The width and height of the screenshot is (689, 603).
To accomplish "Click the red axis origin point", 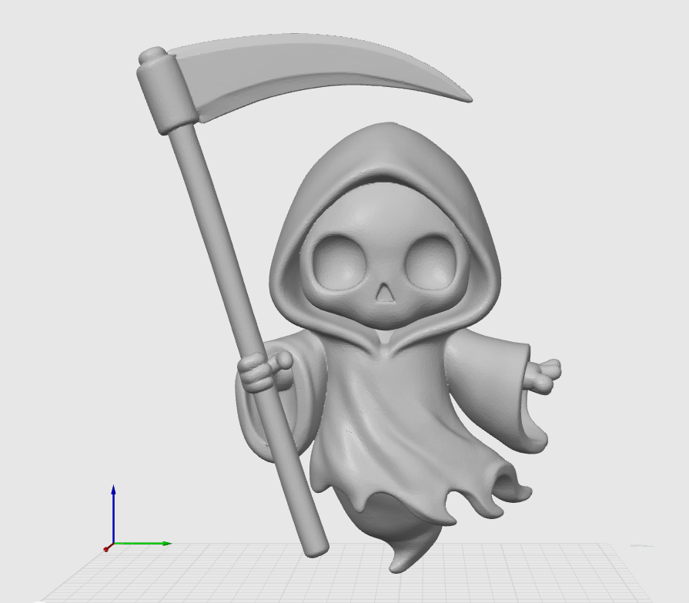I will click(x=106, y=549).
